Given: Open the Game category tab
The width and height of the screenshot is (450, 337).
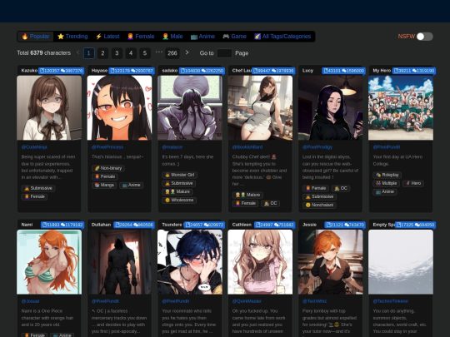Looking at the screenshot, I should [x=234, y=37].
